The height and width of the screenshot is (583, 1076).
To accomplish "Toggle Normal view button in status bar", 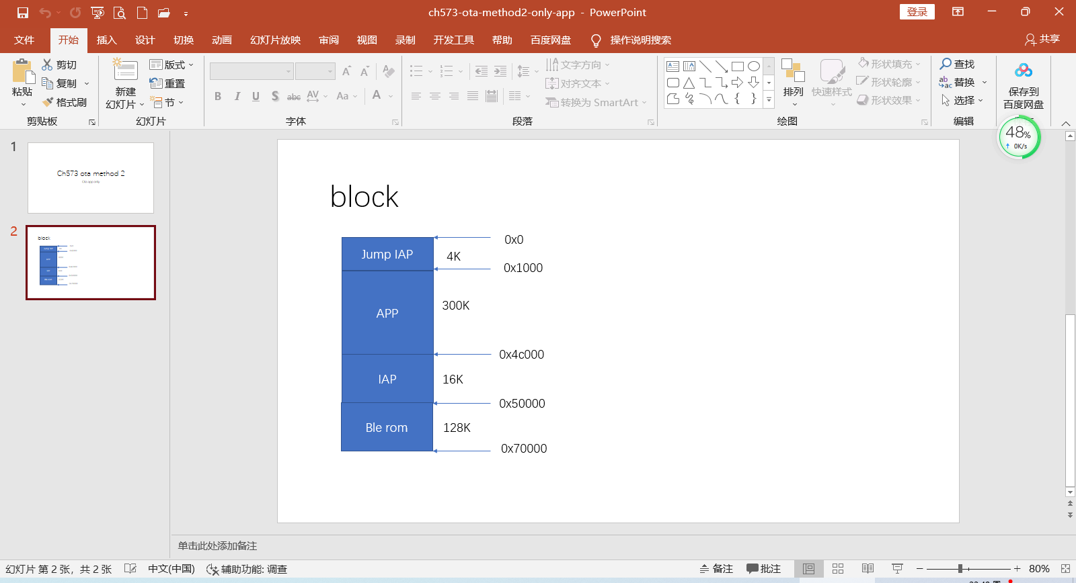I will point(809,569).
